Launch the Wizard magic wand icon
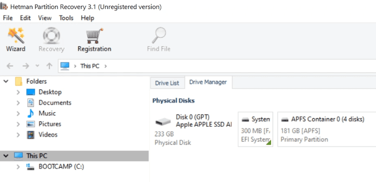This screenshot has height=182, width=376. point(16,36)
